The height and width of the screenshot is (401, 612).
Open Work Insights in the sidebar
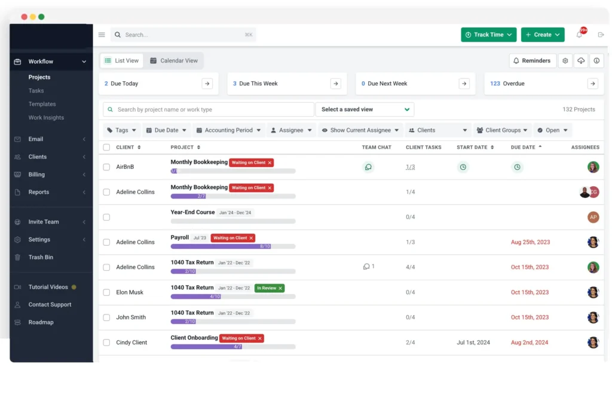click(x=46, y=118)
